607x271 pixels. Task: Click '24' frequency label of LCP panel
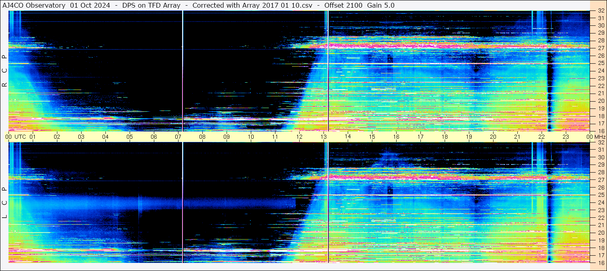601,202
